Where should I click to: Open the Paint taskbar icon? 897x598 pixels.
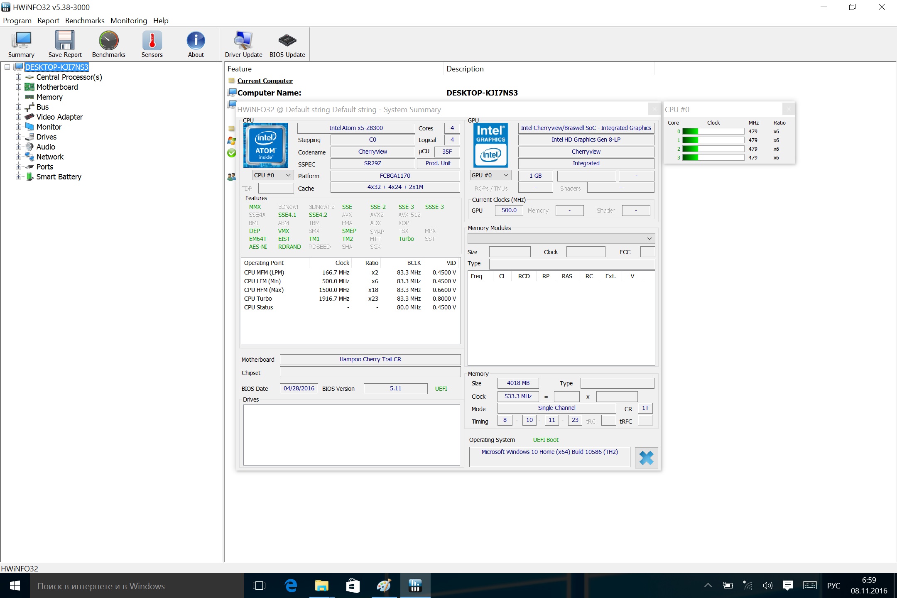click(x=383, y=586)
